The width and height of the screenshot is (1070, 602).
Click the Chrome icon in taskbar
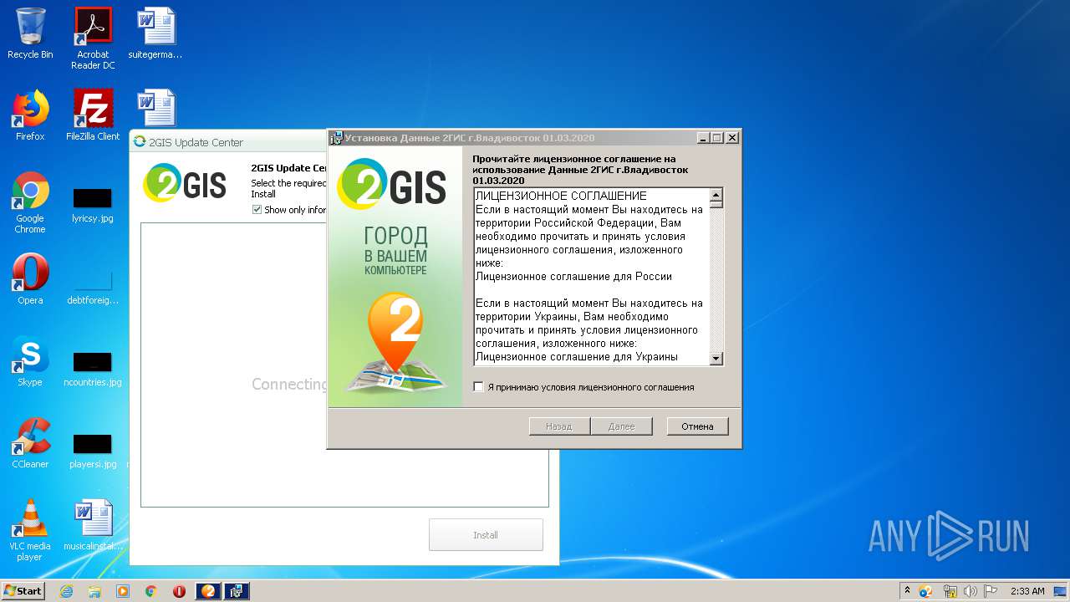[x=151, y=591]
